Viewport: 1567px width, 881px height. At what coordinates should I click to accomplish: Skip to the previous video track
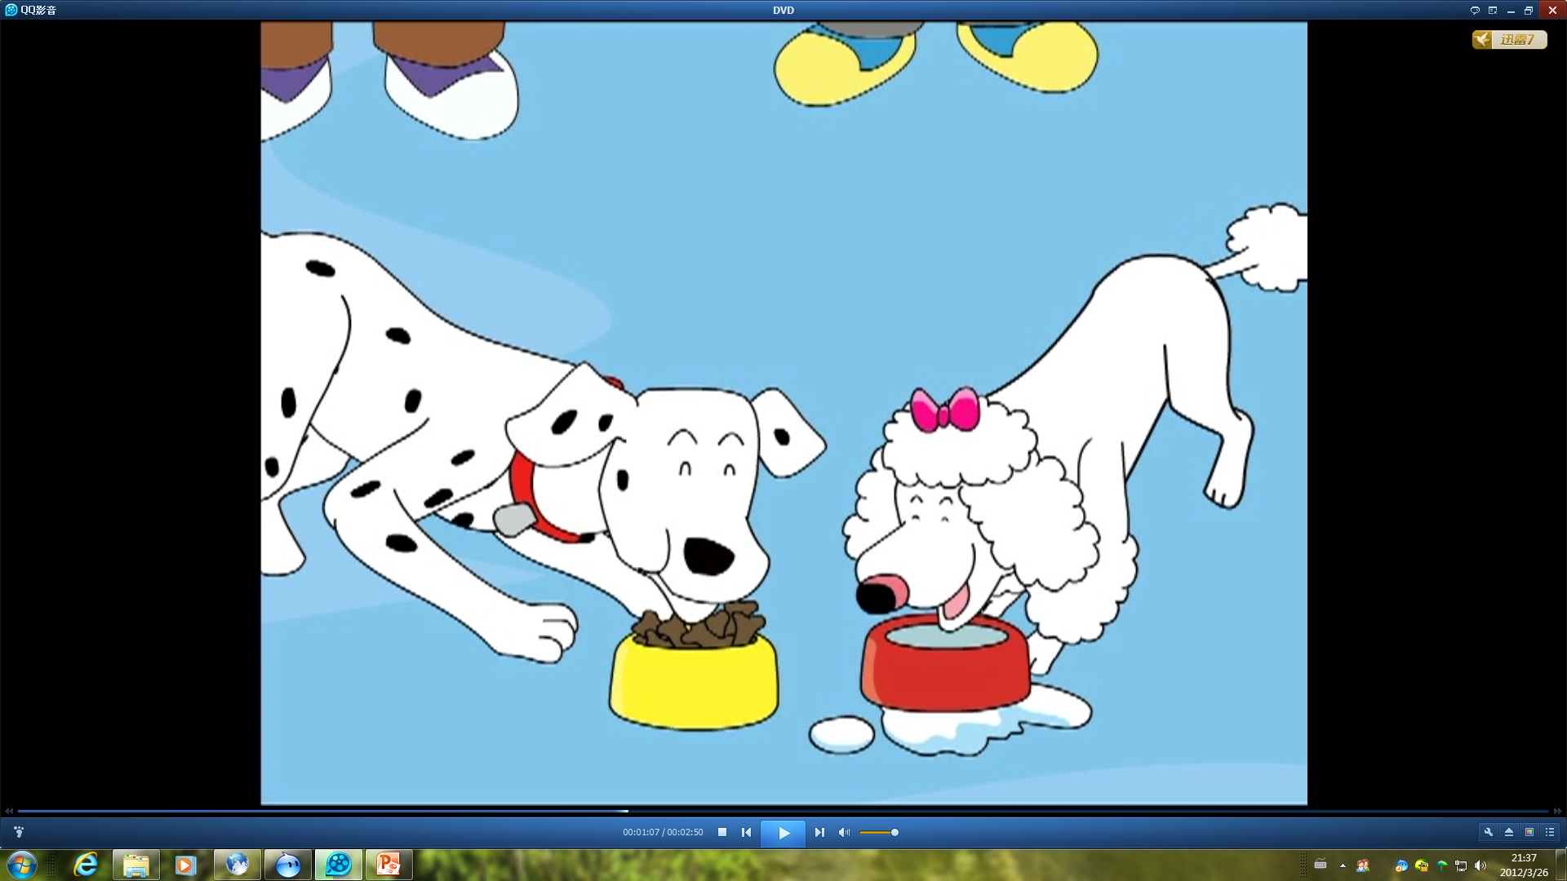point(746,832)
